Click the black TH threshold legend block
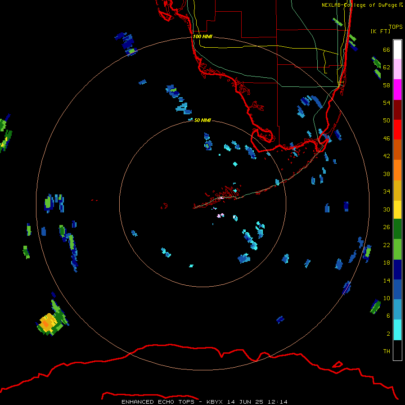 coord(397,350)
